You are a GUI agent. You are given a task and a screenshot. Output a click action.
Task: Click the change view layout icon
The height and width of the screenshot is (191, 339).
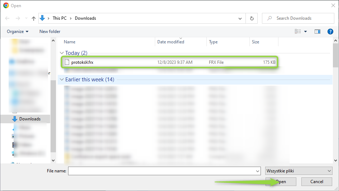[298, 32]
